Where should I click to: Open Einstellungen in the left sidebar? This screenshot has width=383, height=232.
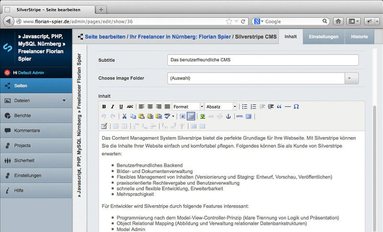coord(36,175)
